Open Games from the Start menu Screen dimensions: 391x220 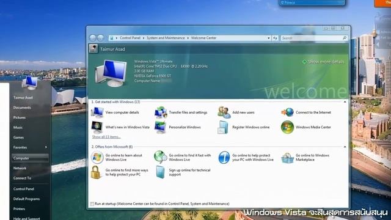pos(18,137)
